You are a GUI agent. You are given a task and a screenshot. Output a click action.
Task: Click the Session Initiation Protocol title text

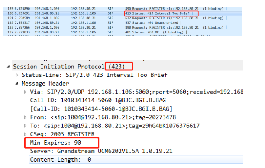click(59, 67)
